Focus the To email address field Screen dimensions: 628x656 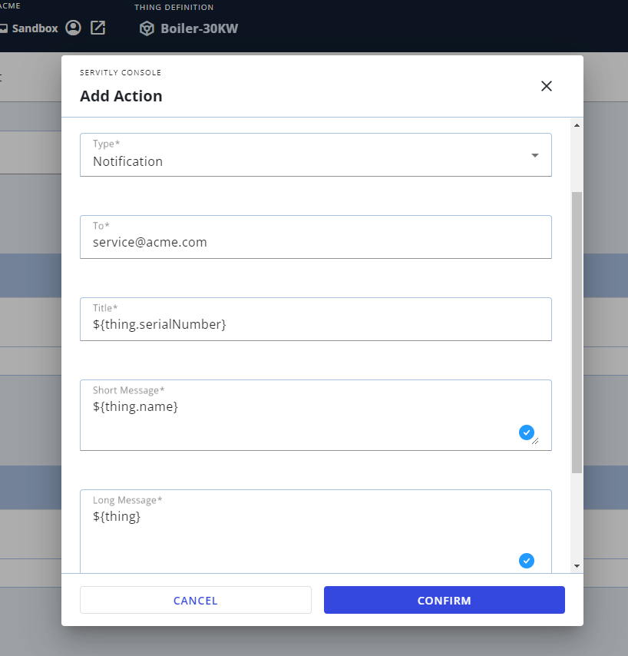pyautogui.click(x=316, y=237)
